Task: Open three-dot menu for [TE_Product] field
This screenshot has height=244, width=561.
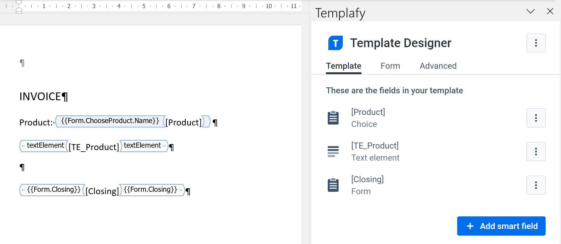Action: click(536, 152)
